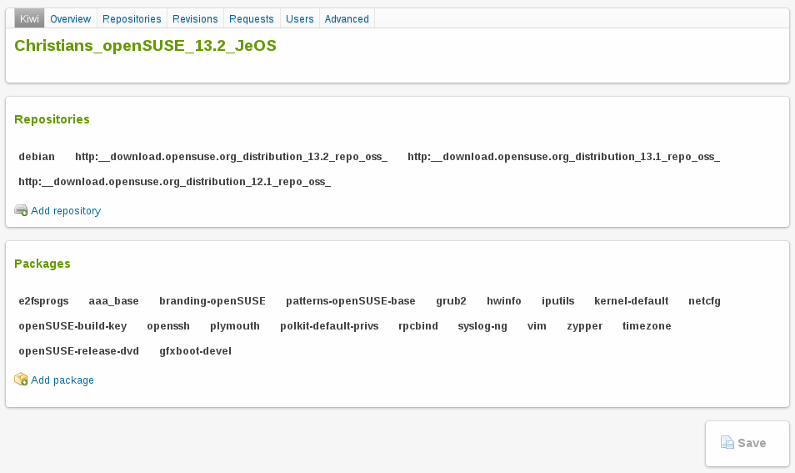
Task: Choose the openSUSE-release-dvd package
Action: (78, 351)
